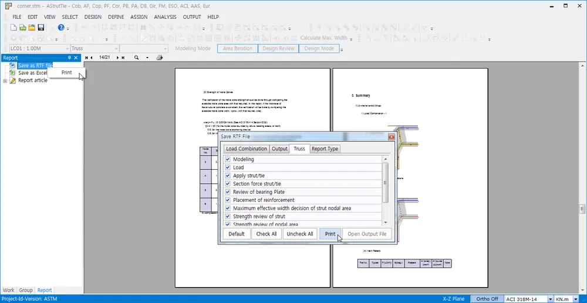Click the New file icon in toolbar
This screenshot has height=303, width=587.
(14, 28)
